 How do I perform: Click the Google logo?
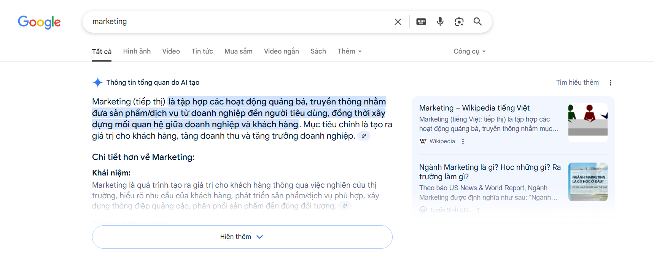(39, 22)
